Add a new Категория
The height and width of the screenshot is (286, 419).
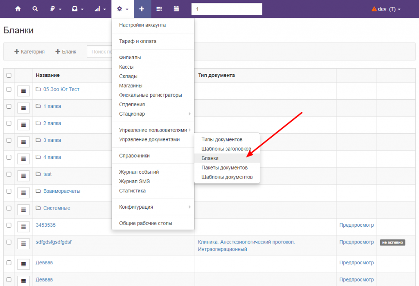click(x=29, y=51)
